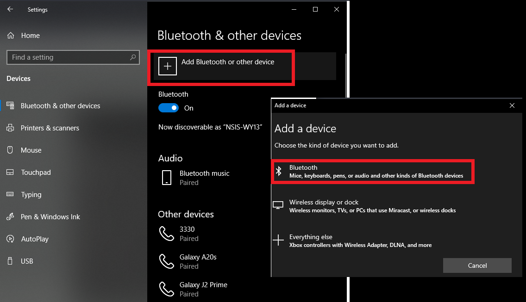
Task: Click the monitor icon for wireless display
Action: [x=278, y=205]
